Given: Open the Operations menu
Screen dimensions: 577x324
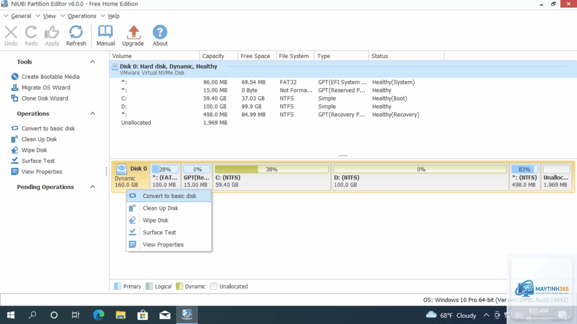Looking at the screenshot, I should click(82, 16).
